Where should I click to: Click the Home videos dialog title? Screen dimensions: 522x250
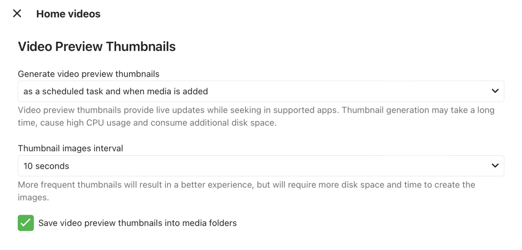click(x=68, y=14)
